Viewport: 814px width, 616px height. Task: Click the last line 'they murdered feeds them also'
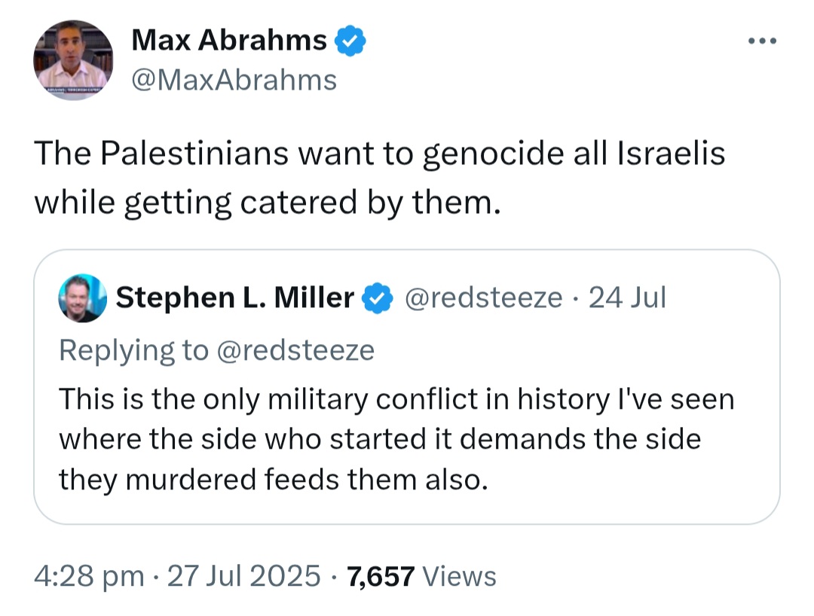[274, 480]
